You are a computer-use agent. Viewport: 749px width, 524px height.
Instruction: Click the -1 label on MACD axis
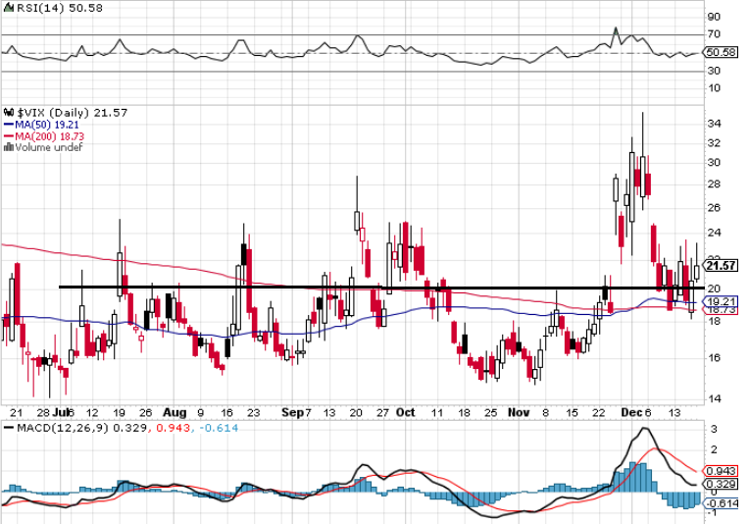pyautogui.click(x=713, y=512)
